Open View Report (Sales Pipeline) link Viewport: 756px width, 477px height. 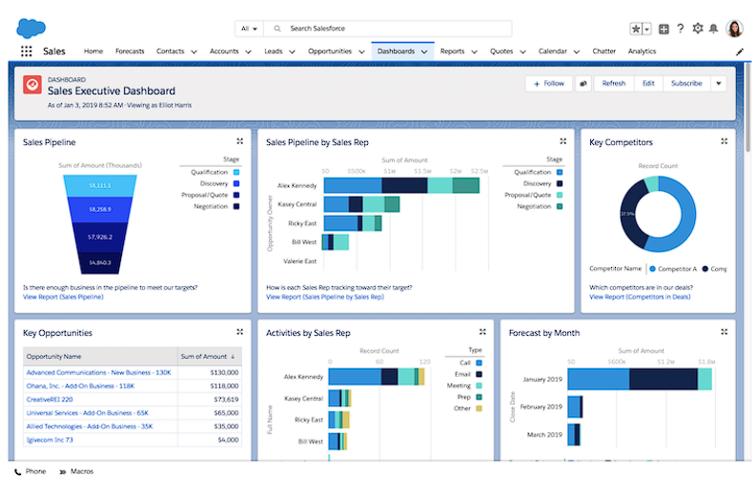(x=63, y=297)
